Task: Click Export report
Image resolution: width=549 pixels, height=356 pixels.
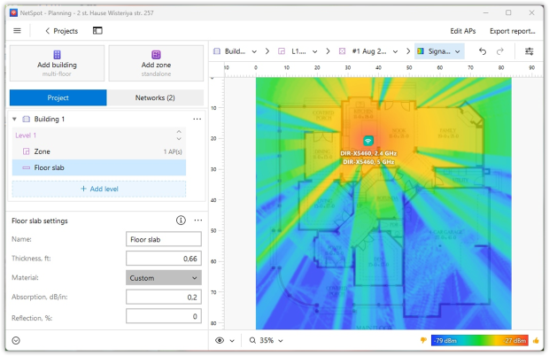Action: click(x=512, y=31)
